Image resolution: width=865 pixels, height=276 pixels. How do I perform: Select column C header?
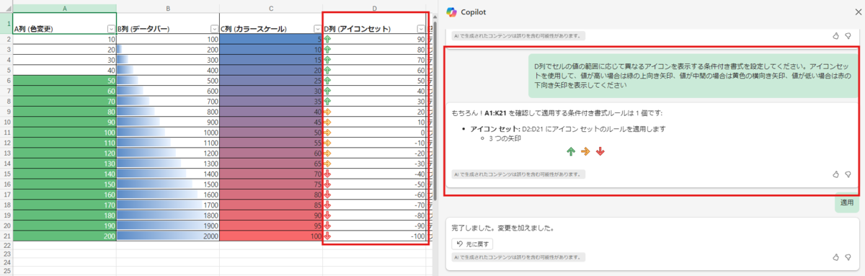(x=271, y=8)
